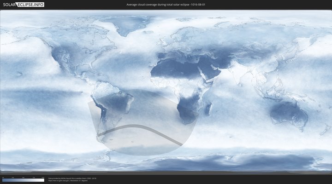
Task: Click the map title about average cloud coverage
Action: coord(166,5)
